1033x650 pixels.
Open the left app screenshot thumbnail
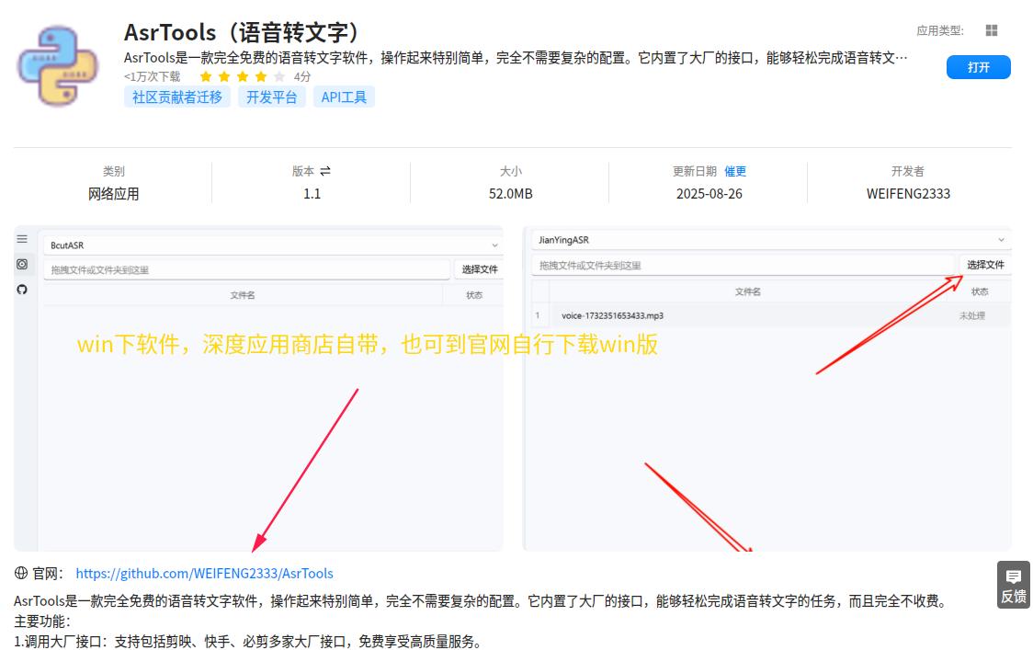[258, 388]
